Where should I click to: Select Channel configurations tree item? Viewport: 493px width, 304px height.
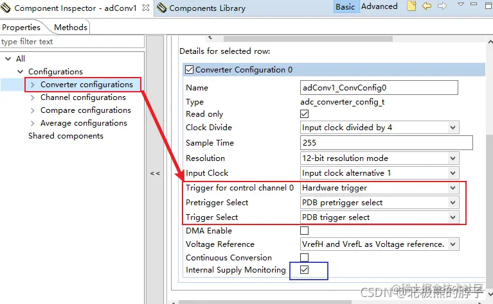83,97
